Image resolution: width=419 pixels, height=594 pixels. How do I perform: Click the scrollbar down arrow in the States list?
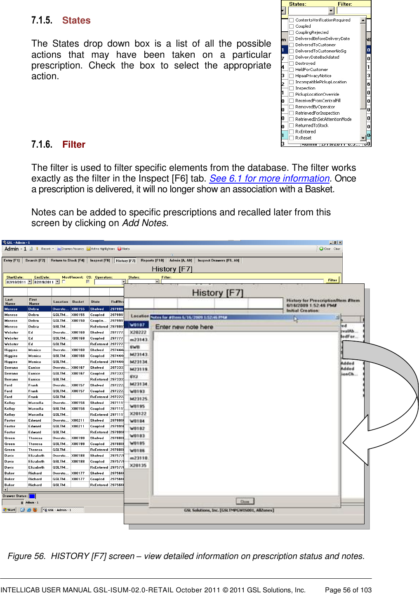point(363,137)
